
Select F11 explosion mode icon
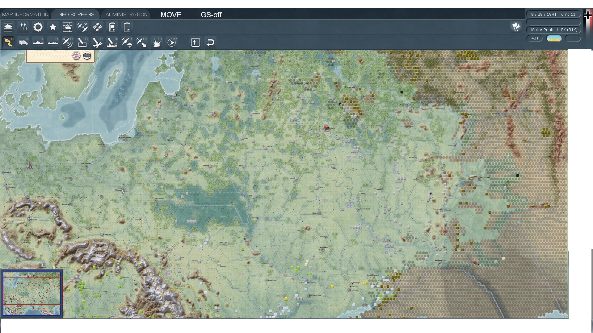click(x=157, y=42)
